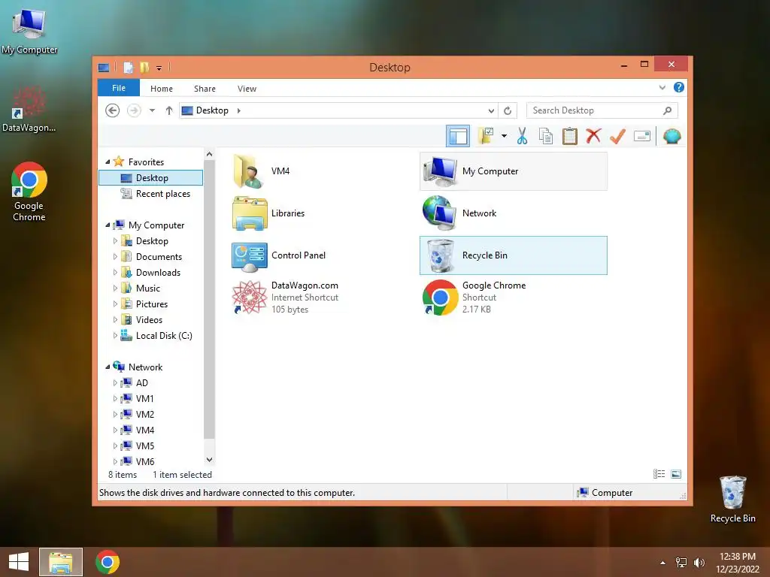Image resolution: width=770 pixels, height=577 pixels.
Task: Expand the Desktop breadcrumb arrow
Action: pyautogui.click(x=238, y=110)
